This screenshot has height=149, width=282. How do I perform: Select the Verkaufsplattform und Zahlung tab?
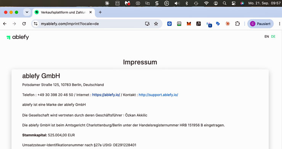[63, 12]
